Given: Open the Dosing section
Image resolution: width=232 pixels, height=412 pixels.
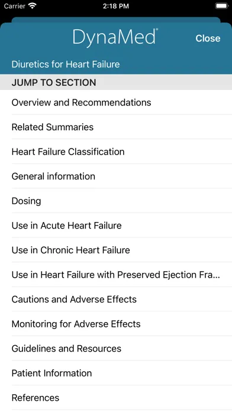Looking at the screenshot, I should (x=116, y=201).
